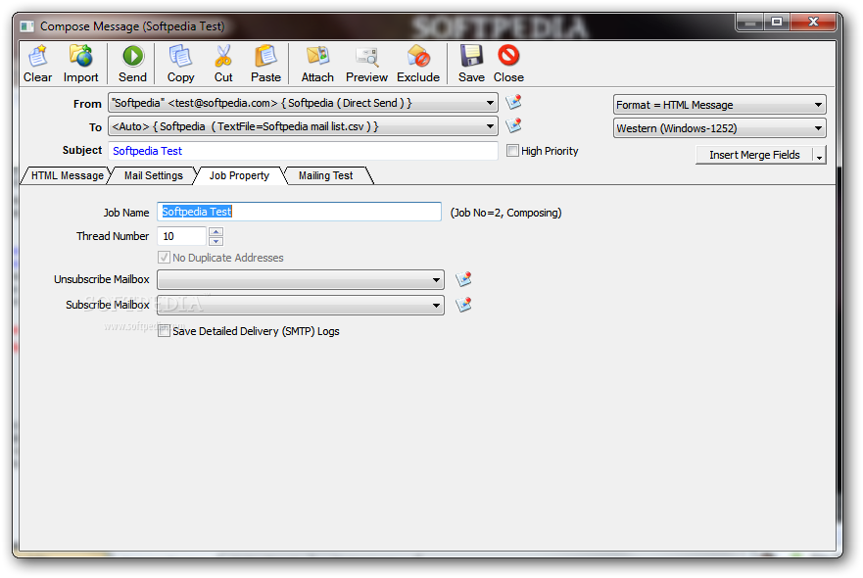Click the Thread Number value field
The width and height of the screenshot is (863, 578).
(x=181, y=236)
